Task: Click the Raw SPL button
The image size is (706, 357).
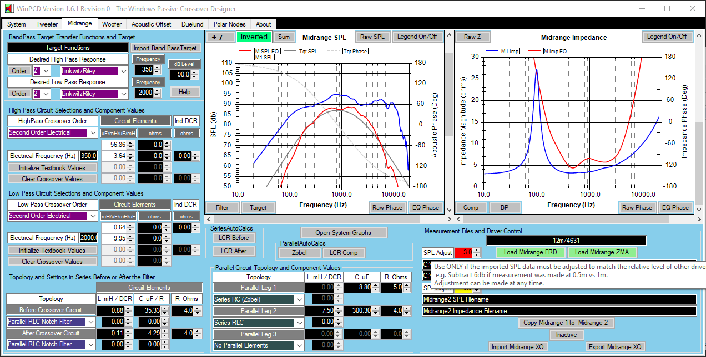Action: tap(371, 37)
